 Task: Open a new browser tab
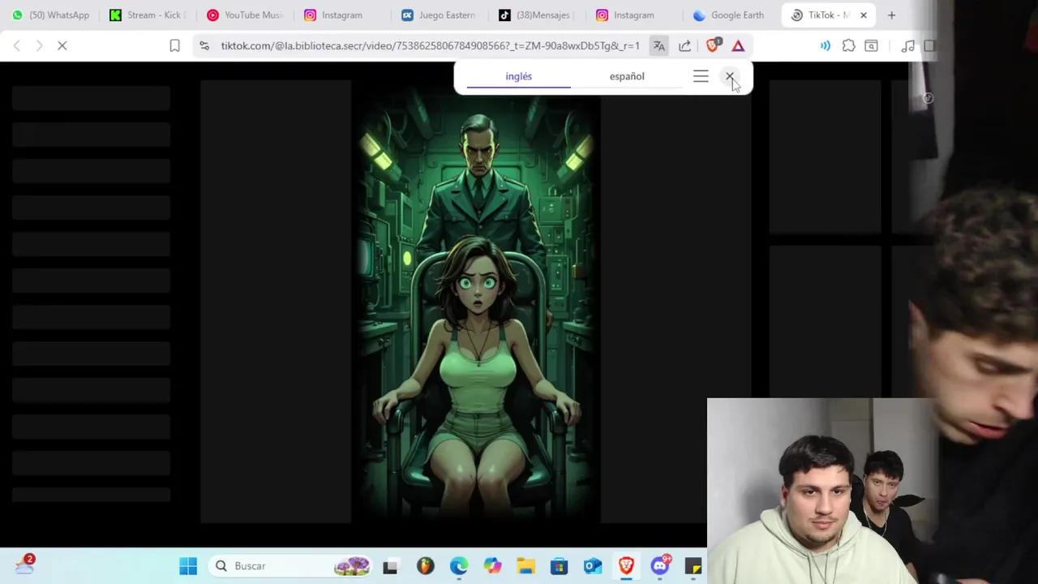891,15
